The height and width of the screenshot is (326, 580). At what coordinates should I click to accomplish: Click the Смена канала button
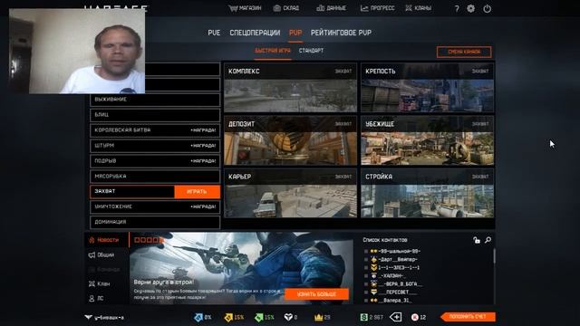(x=464, y=52)
